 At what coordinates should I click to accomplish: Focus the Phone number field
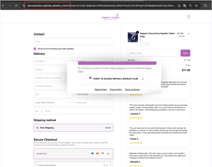point(79,111)
